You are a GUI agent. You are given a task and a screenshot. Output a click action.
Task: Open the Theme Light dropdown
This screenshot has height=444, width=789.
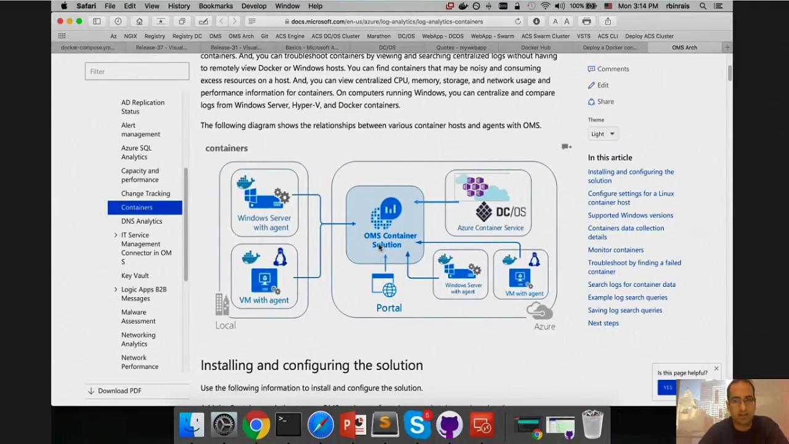coord(603,134)
